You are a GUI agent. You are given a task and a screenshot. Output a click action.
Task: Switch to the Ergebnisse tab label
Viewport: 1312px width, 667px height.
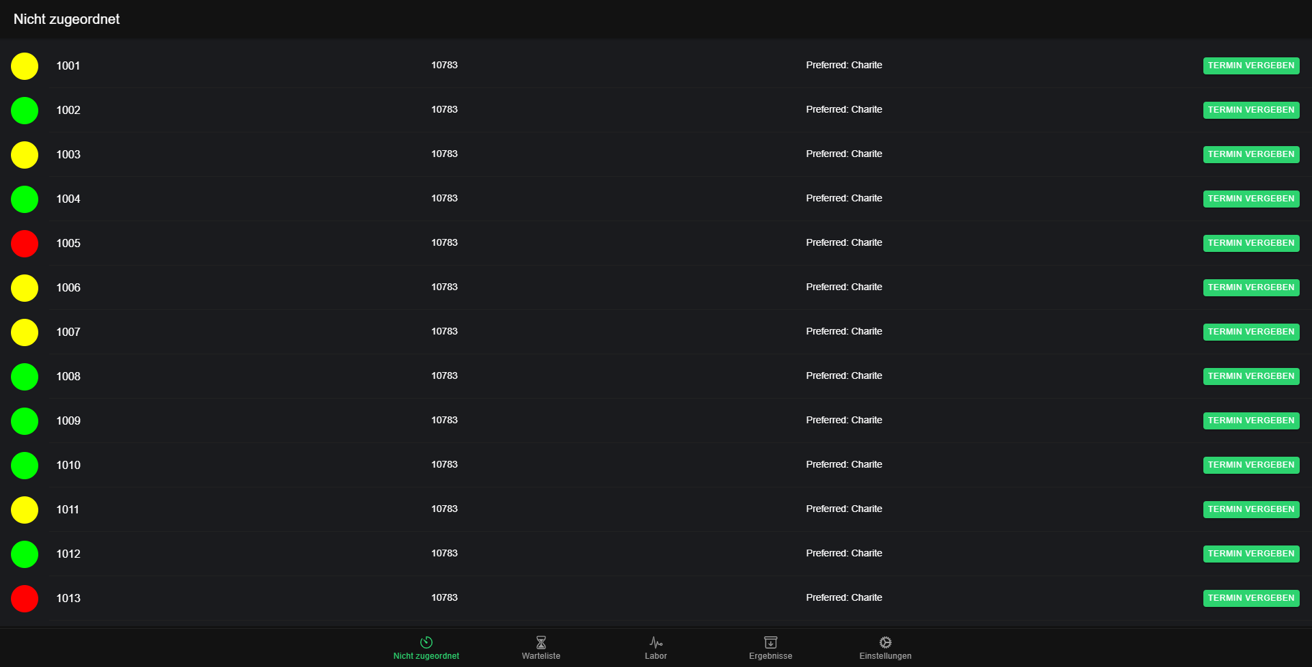(x=771, y=656)
